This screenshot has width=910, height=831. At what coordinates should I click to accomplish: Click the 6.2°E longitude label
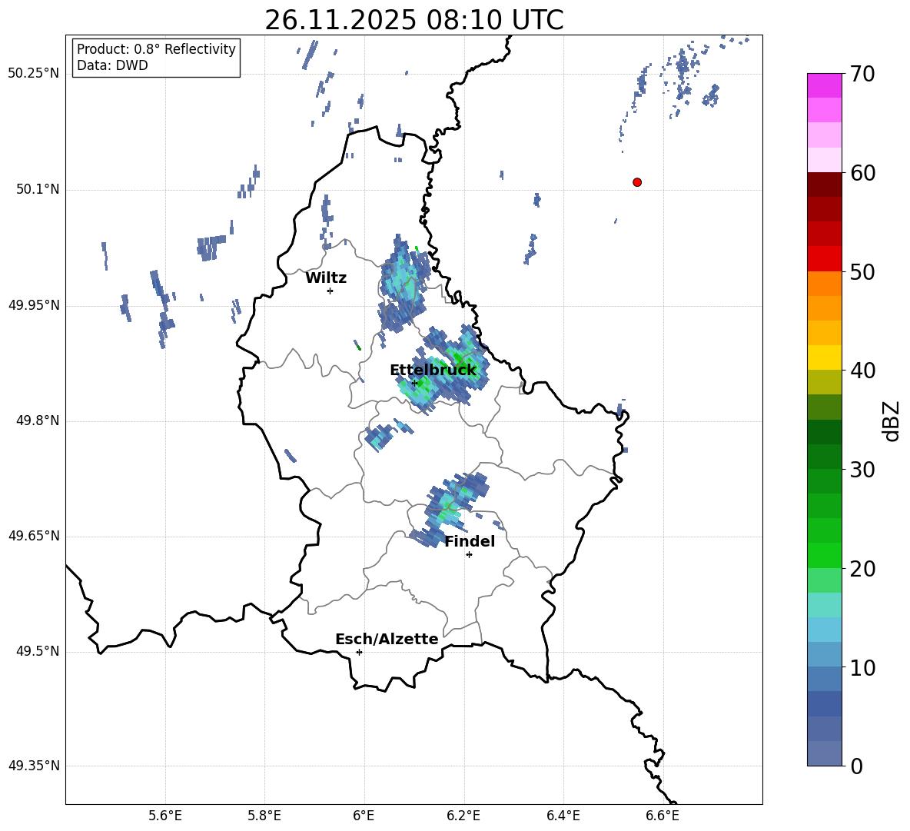pos(463,816)
